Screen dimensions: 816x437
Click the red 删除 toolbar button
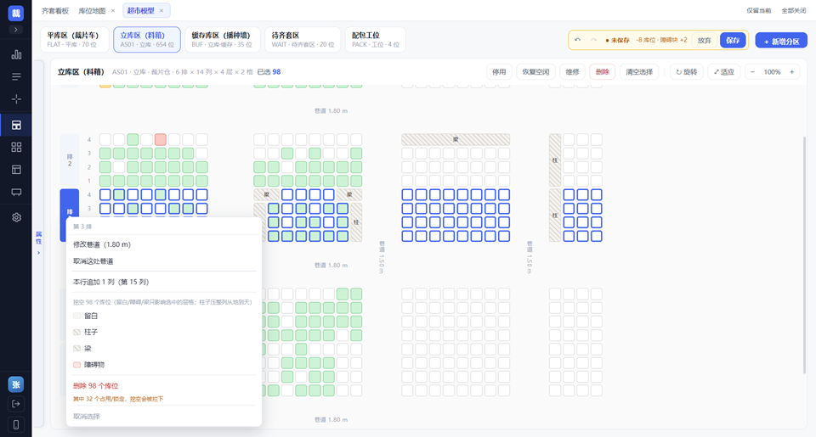click(x=603, y=72)
